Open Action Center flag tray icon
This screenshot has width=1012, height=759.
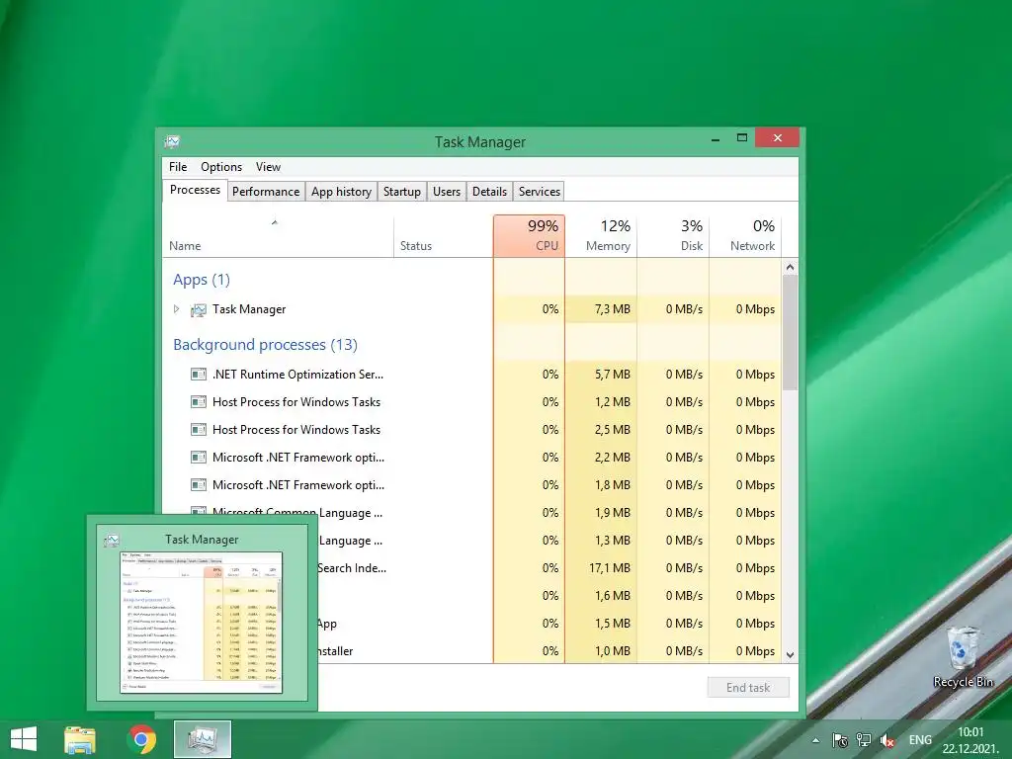[x=840, y=740]
